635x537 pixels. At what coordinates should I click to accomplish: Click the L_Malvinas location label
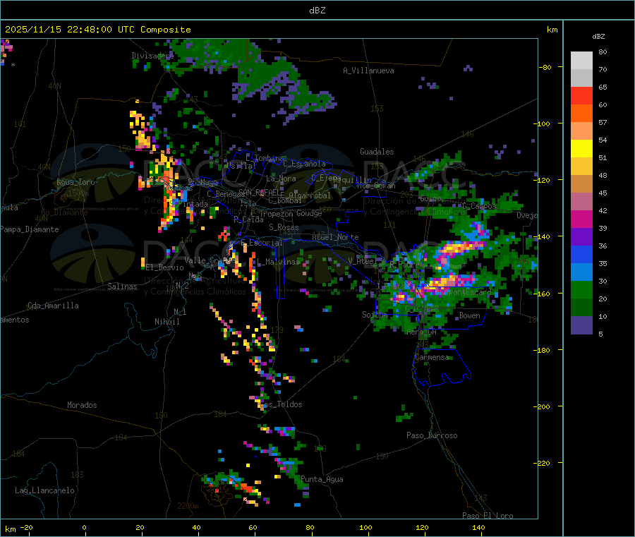point(277,262)
